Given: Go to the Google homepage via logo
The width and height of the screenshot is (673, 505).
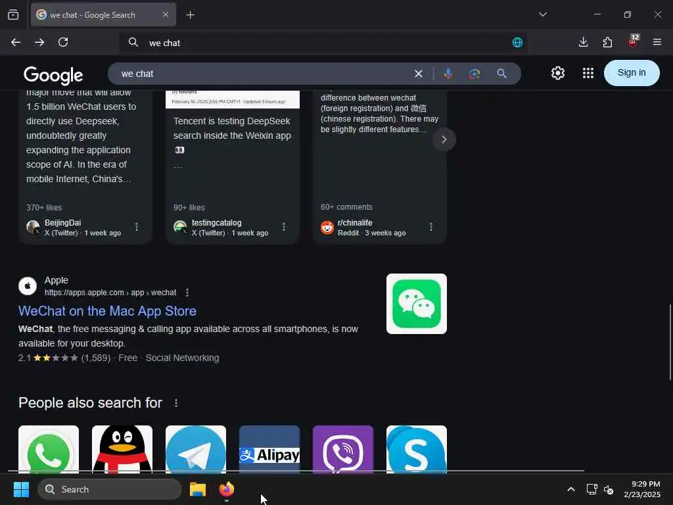Looking at the screenshot, I should (x=53, y=75).
